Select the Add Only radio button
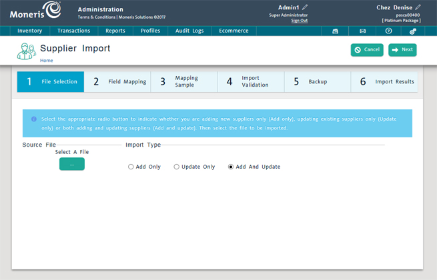This screenshot has width=437, height=280. point(131,167)
